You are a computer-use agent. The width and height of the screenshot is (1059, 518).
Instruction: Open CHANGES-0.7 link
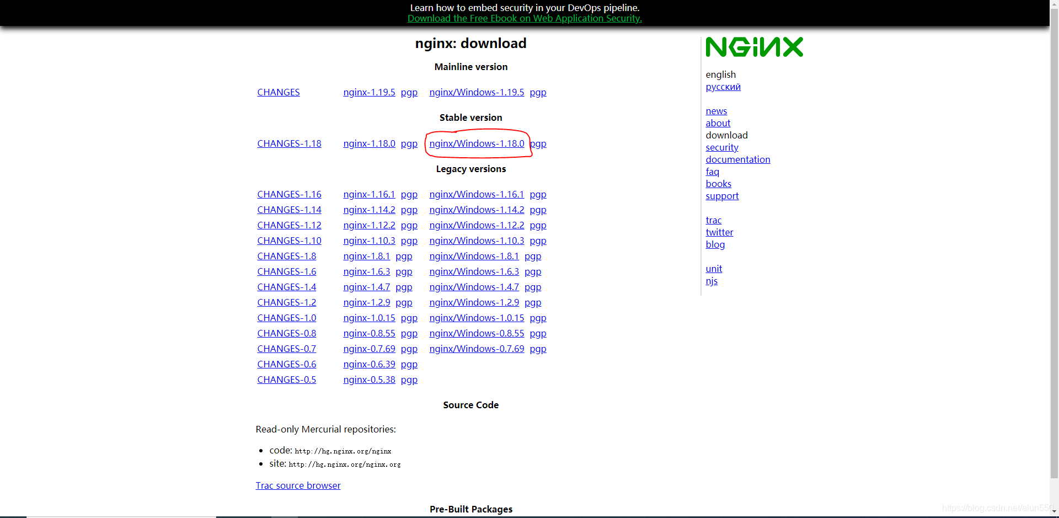click(x=287, y=349)
